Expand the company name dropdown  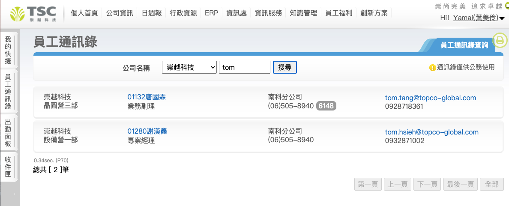189,67
